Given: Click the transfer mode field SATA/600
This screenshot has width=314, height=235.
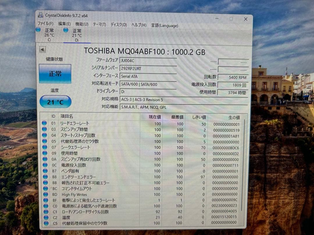Looking at the screenshot, I should point(148,84).
